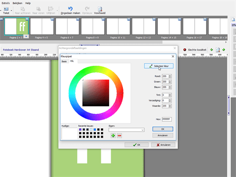Expand the Eigen custom colors dropdown
Image resolution: width=236 pixels, height=177 pixels.
[x=143, y=130]
